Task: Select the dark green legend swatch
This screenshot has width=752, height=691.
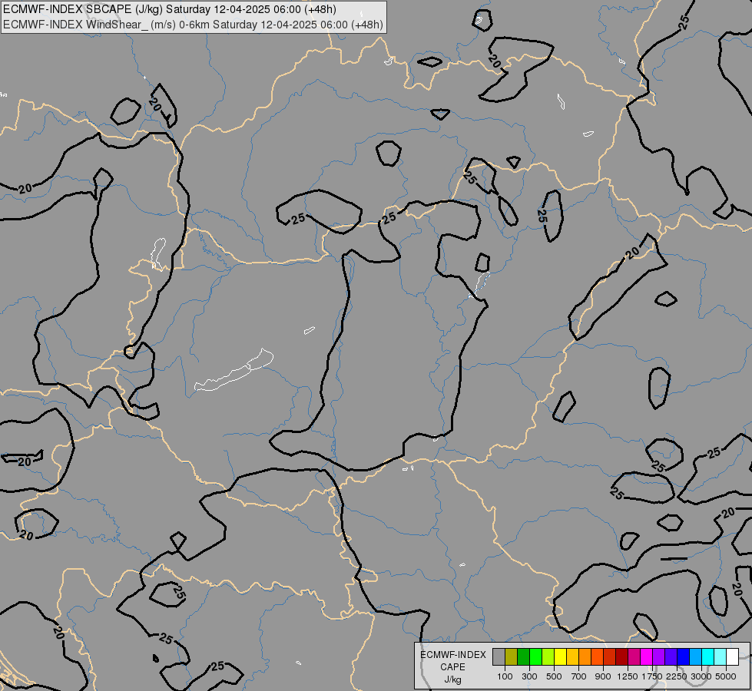Action: 523,656
